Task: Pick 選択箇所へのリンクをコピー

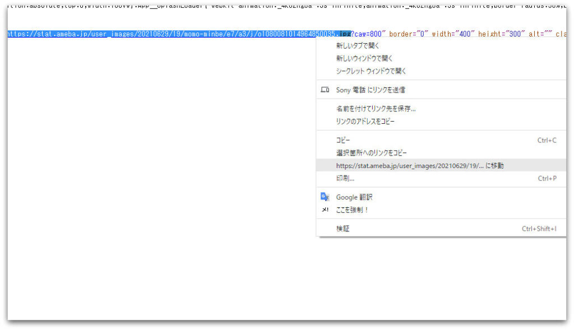Action: tap(372, 153)
